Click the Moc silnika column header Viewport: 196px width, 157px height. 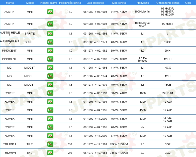click(119, 3)
